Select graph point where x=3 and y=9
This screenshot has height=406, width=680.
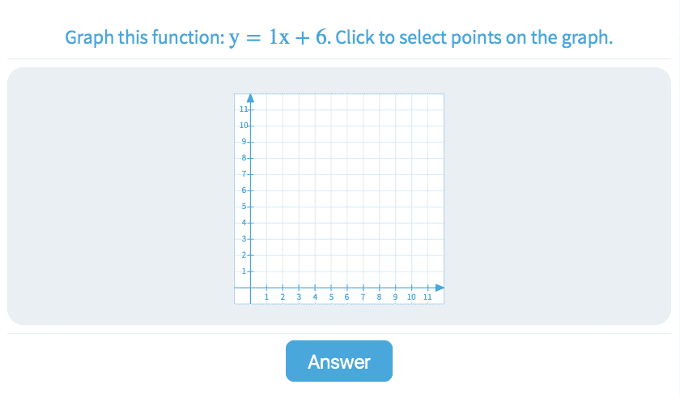point(299,142)
